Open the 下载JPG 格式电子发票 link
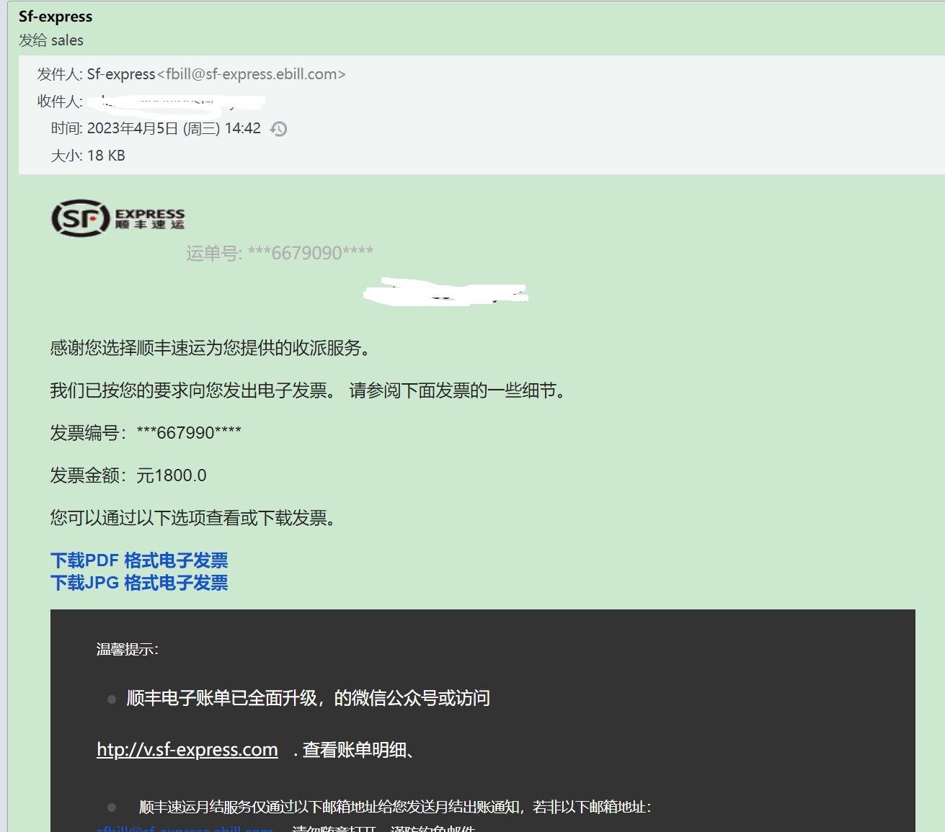The image size is (945, 832). [139, 583]
